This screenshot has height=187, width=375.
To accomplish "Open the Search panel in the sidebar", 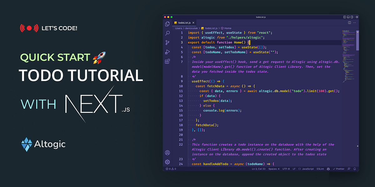I will [167, 33].
